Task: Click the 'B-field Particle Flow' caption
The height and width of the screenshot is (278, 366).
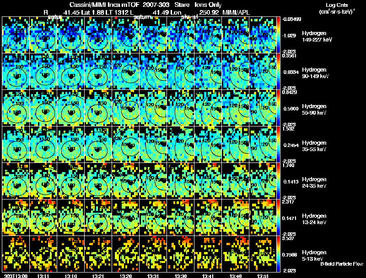Action: (342, 264)
